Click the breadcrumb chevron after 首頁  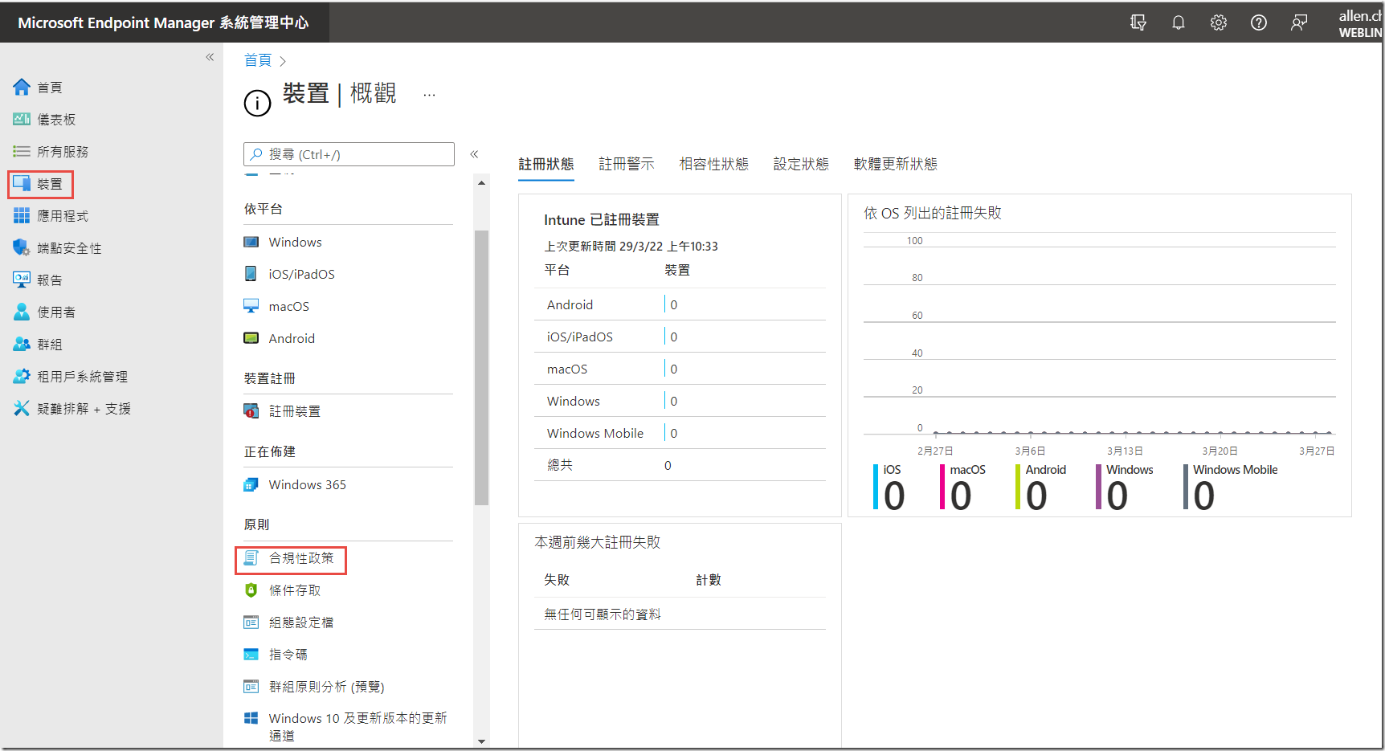click(x=283, y=61)
